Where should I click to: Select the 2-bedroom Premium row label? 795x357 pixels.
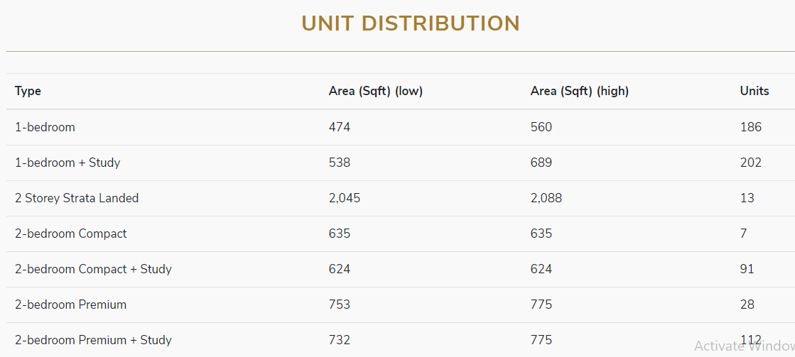(71, 304)
